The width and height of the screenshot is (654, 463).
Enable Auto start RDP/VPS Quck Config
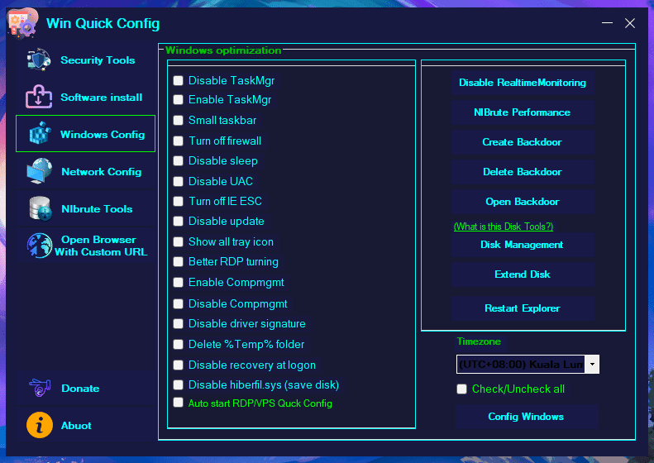[x=178, y=403]
